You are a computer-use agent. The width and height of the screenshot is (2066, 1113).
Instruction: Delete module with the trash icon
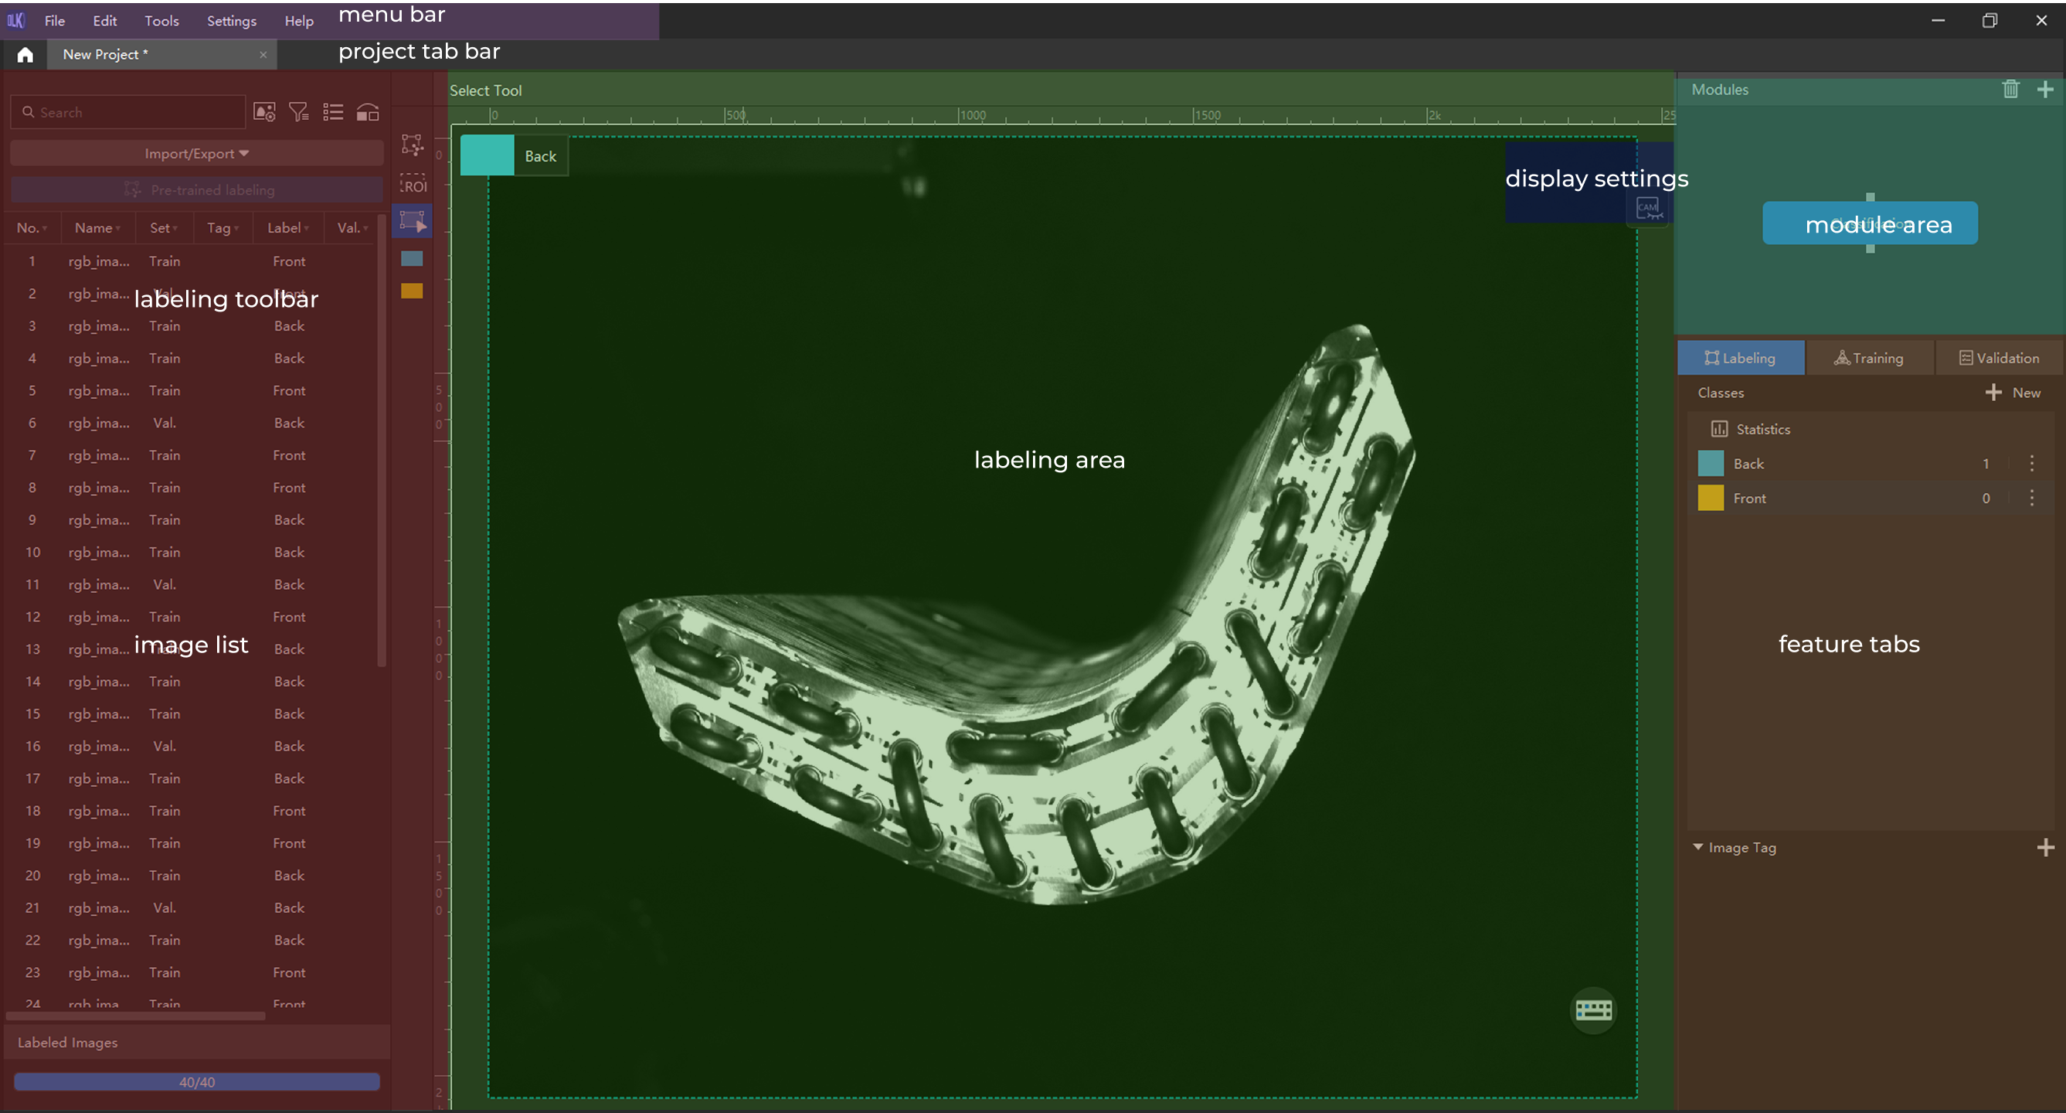2010,89
